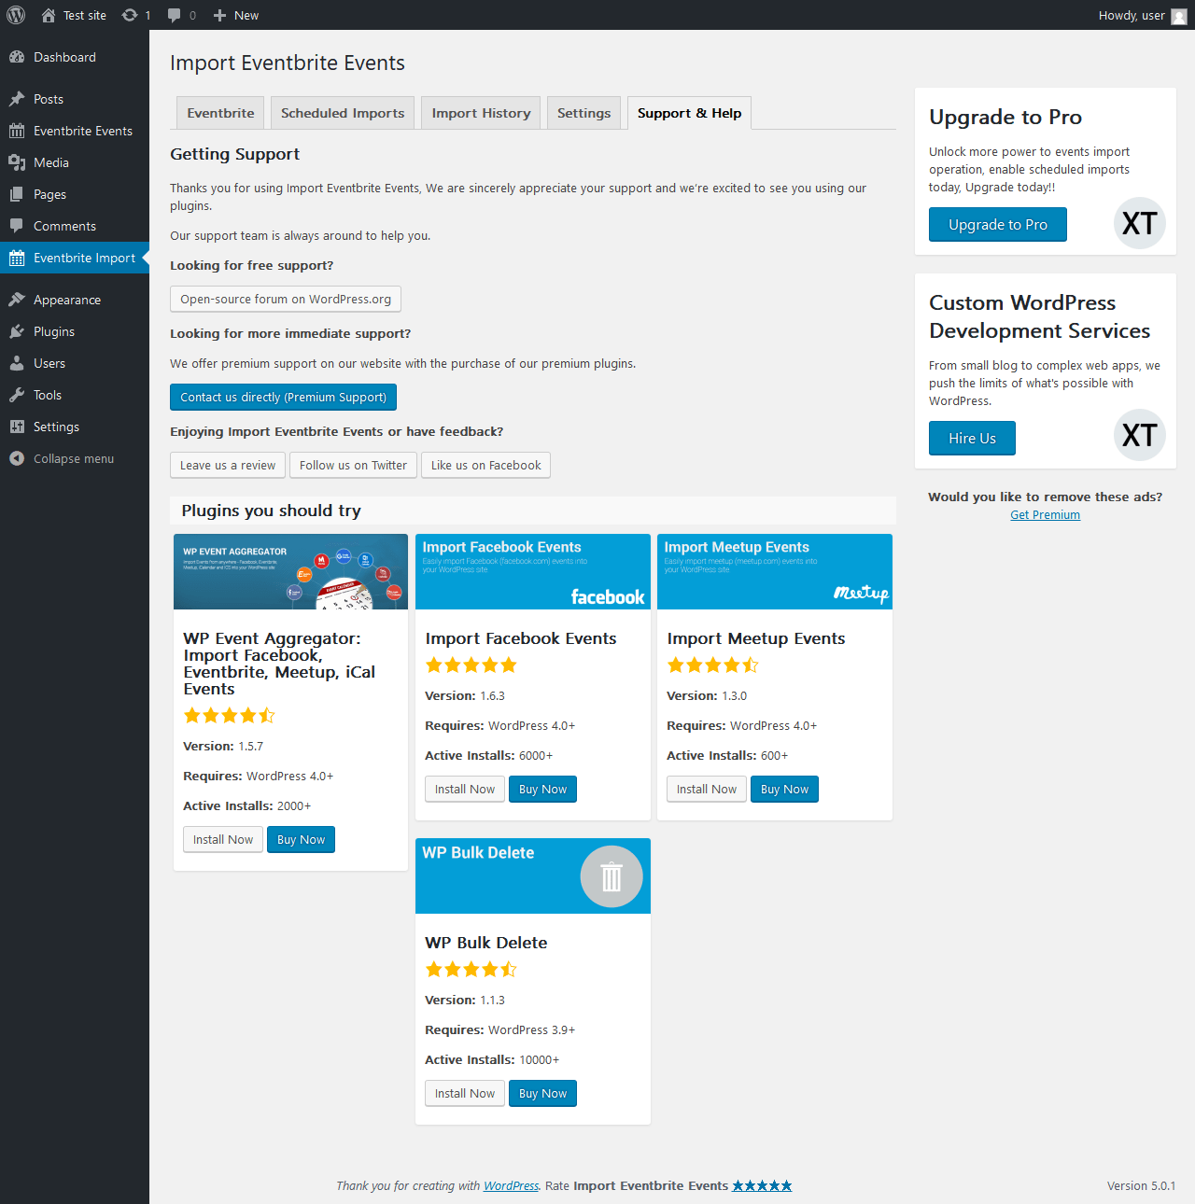Click the Hire Us button
This screenshot has height=1204, width=1195.
972,438
